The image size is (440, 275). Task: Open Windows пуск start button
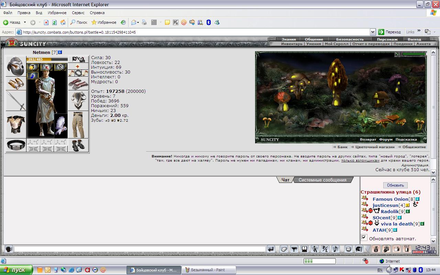16,270
